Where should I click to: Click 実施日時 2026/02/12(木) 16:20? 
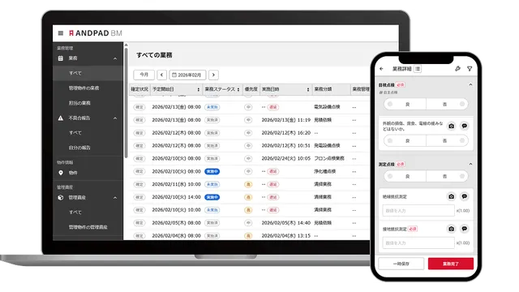click(x=286, y=133)
